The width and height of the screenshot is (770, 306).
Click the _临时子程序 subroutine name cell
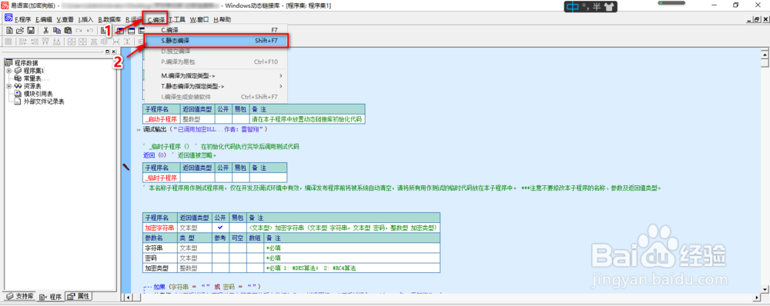point(161,178)
